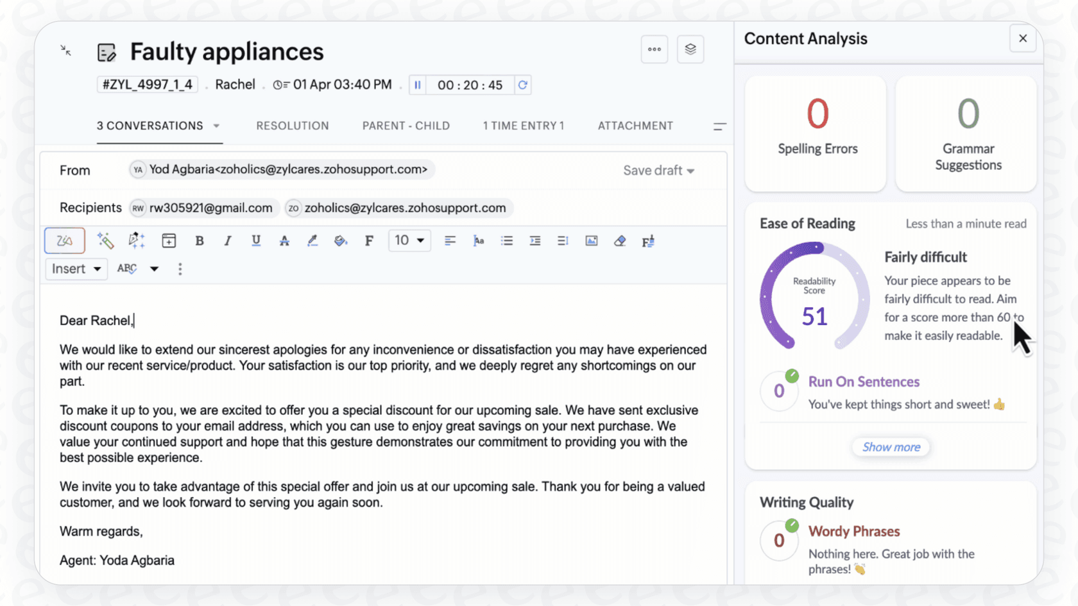Collapse the ticket view with the arrows icon
This screenshot has height=606, width=1078.
(65, 50)
